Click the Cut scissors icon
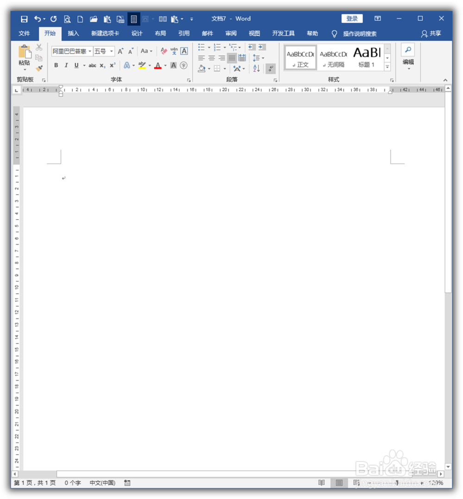Screen dimensions: 463x499 coord(39,47)
